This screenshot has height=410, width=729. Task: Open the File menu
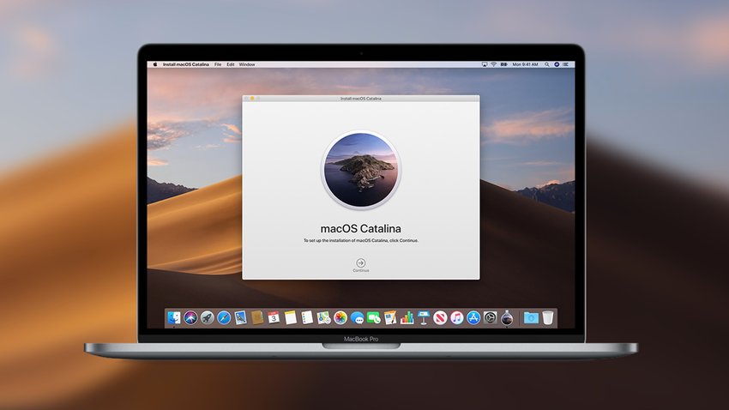click(218, 64)
